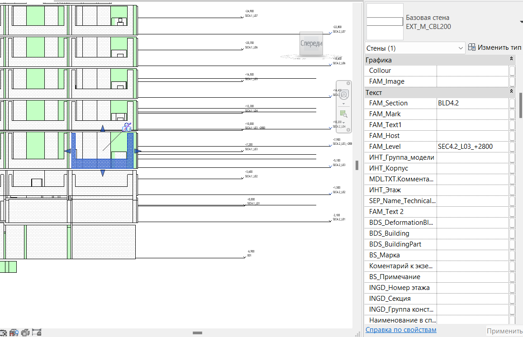523x337 pixels.
Task: Click the view's vertical scrollbar thumb
Action: 357,165
